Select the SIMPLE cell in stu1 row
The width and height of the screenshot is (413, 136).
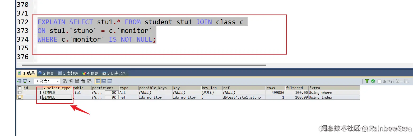[57, 93]
